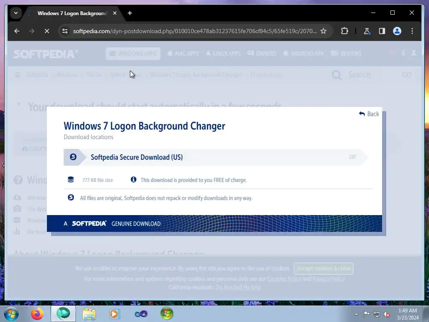This screenshot has width=429, height=322.
Task: Open the Android APK section
Action: (x=303, y=54)
